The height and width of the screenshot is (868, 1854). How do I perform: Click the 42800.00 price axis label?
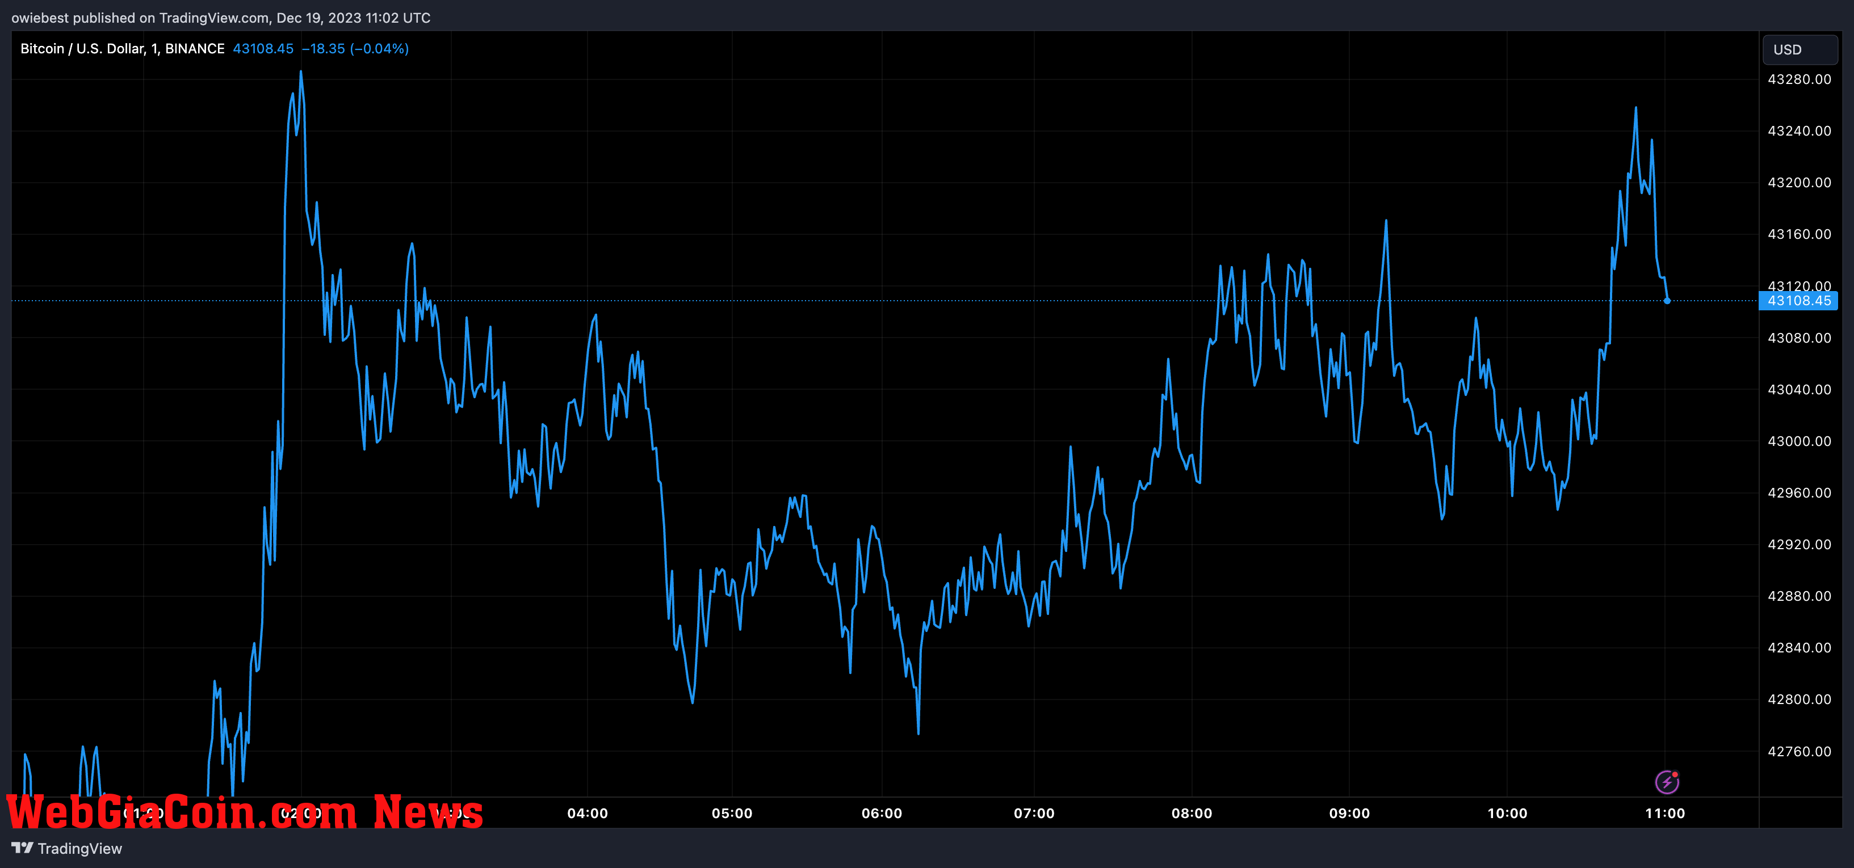(1800, 700)
